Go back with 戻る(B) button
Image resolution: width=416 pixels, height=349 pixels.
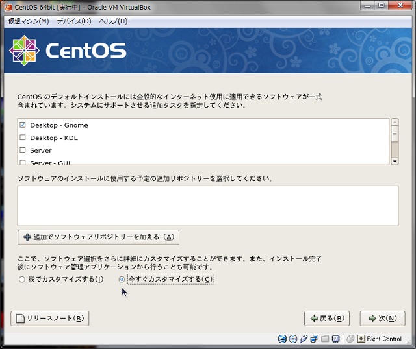pos(327,319)
